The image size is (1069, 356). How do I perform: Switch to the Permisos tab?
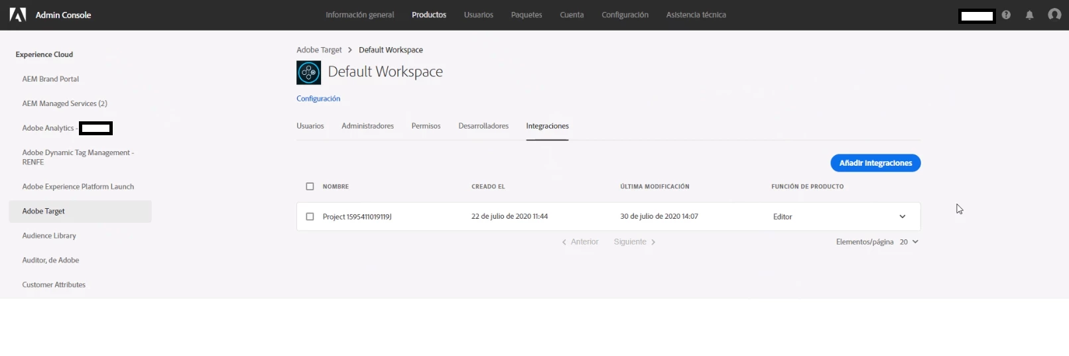point(426,126)
